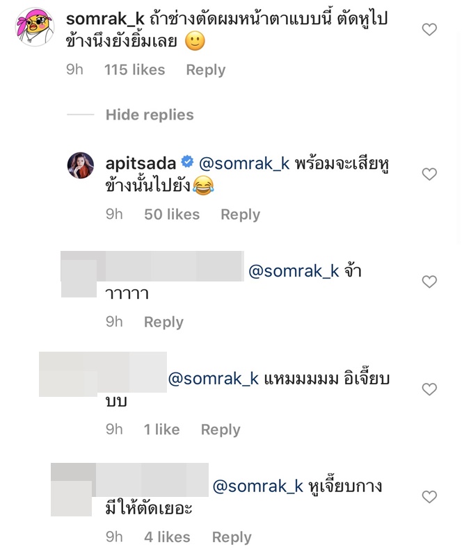This screenshot has height=556, width=464.
Task: Like the reply about หูเจี๊ยบกาง
Action: [x=429, y=497]
